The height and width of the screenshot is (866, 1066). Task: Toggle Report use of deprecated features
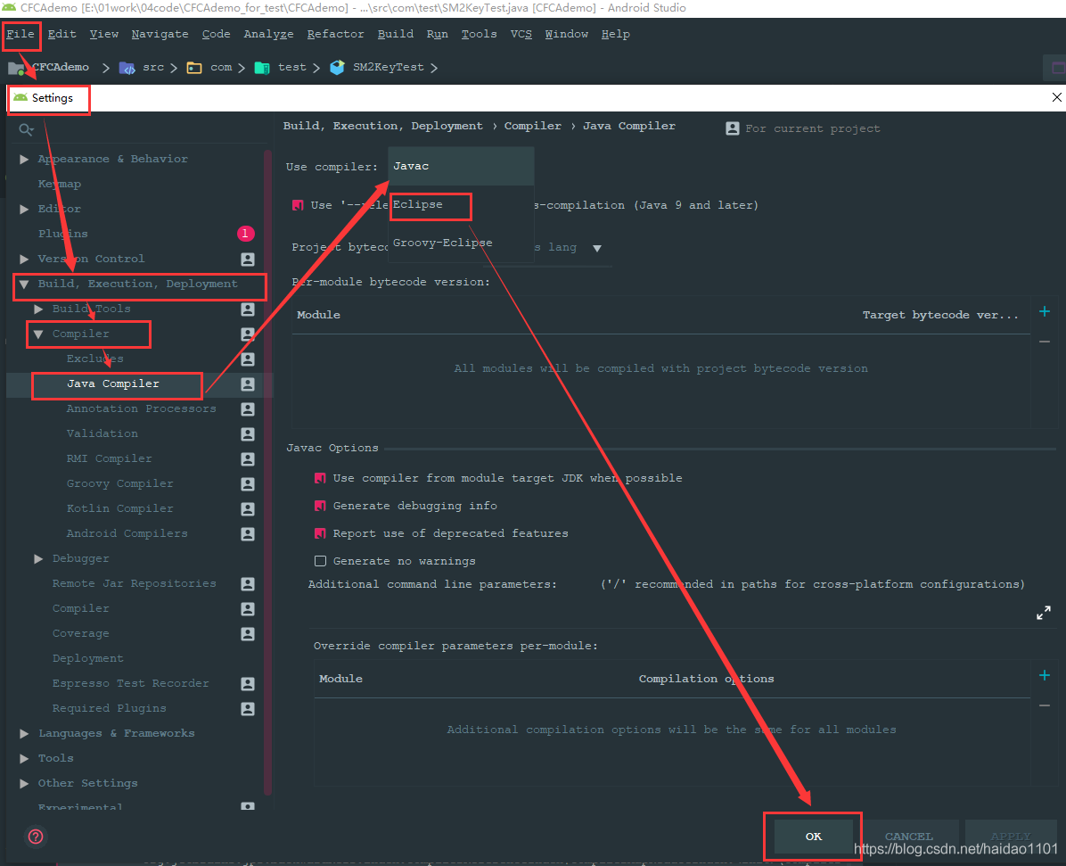coord(320,533)
